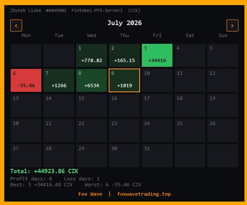This screenshot has width=247, height=205.
Task: Select day 18 in calendar
Action: (190, 105)
